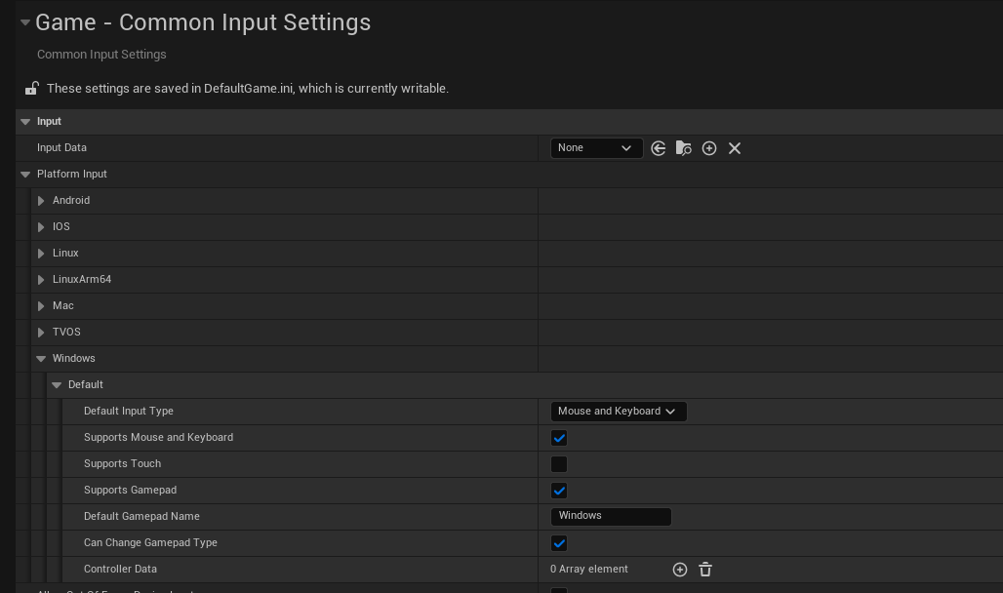Image resolution: width=1003 pixels, height=593 pixels.
Task: Click the DefaultGame.ini unlock padlock icon
Action: tap(31, 89)
